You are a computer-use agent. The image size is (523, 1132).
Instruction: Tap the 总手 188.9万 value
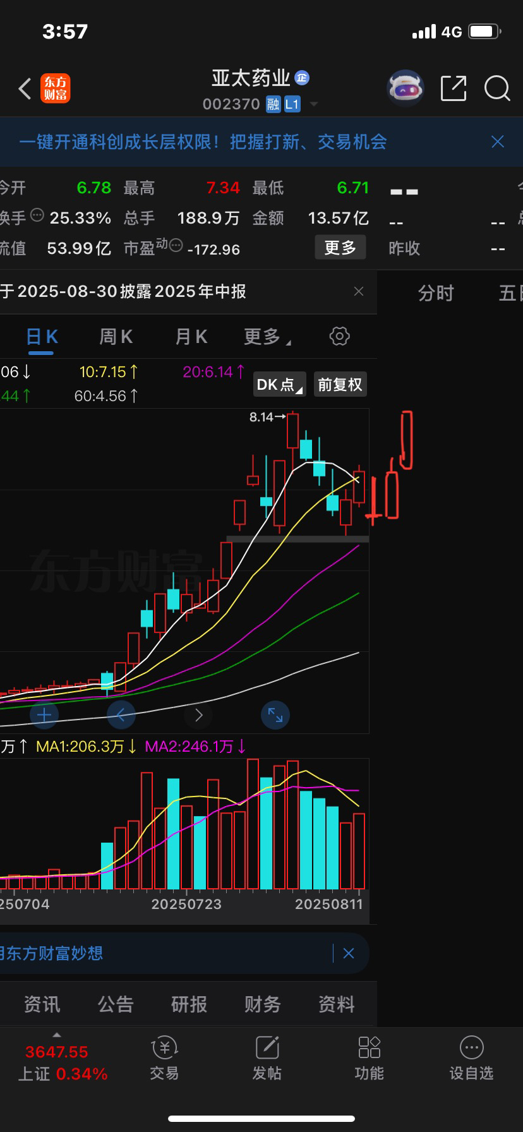[208, 218]
